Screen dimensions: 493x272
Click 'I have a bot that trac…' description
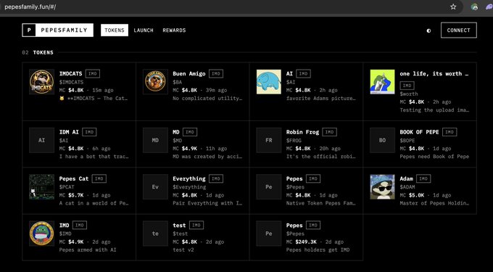click(x=94, y=157)
